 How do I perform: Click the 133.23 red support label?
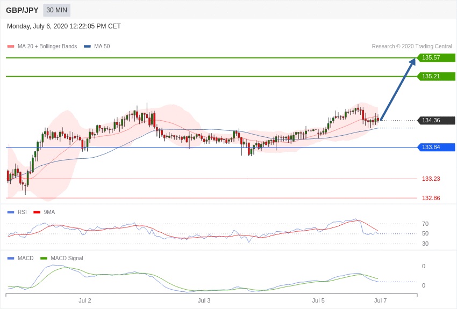(431, 179)
